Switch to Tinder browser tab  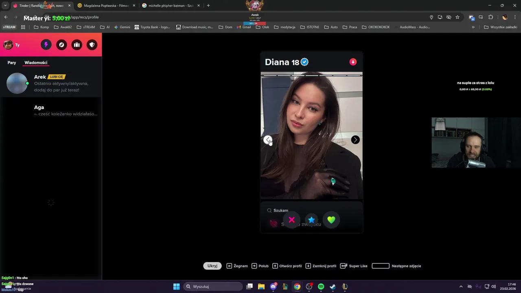42,6
